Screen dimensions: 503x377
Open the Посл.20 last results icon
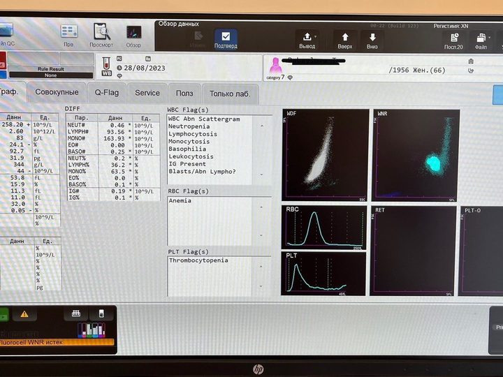(453, 40)
